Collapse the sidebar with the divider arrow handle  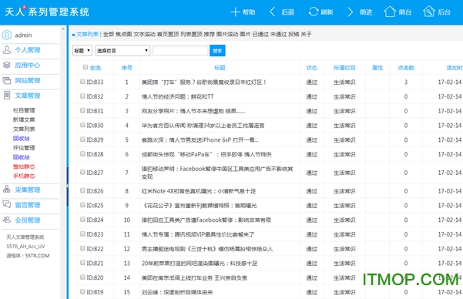point(67,186)
